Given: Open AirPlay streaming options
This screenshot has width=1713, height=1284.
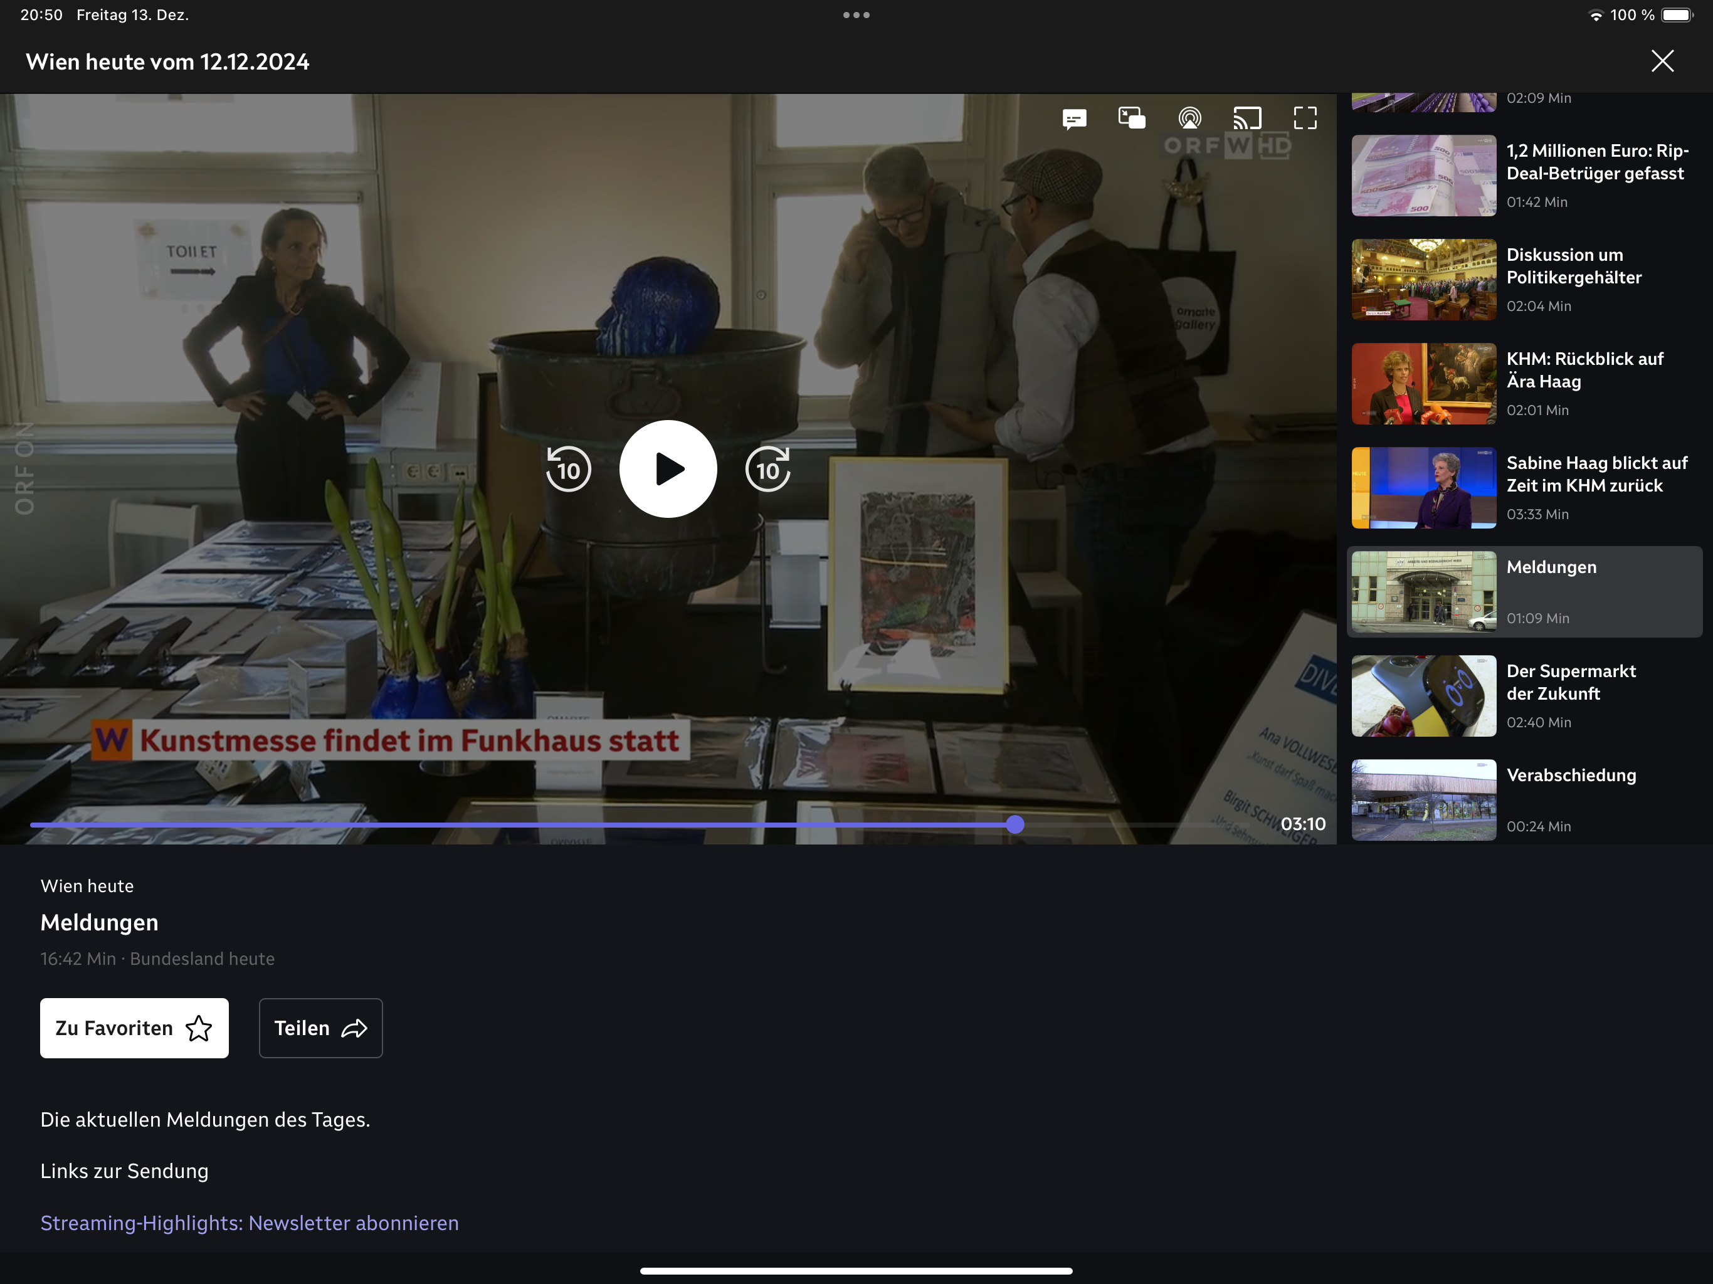Looking at the screenshot, I should pos(1189,118).
